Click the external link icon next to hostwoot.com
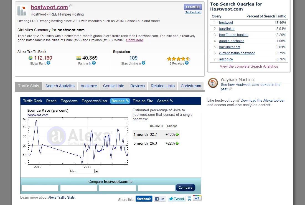Image resolution: width=305 pixels, height=205 pixels. (71, 6)
